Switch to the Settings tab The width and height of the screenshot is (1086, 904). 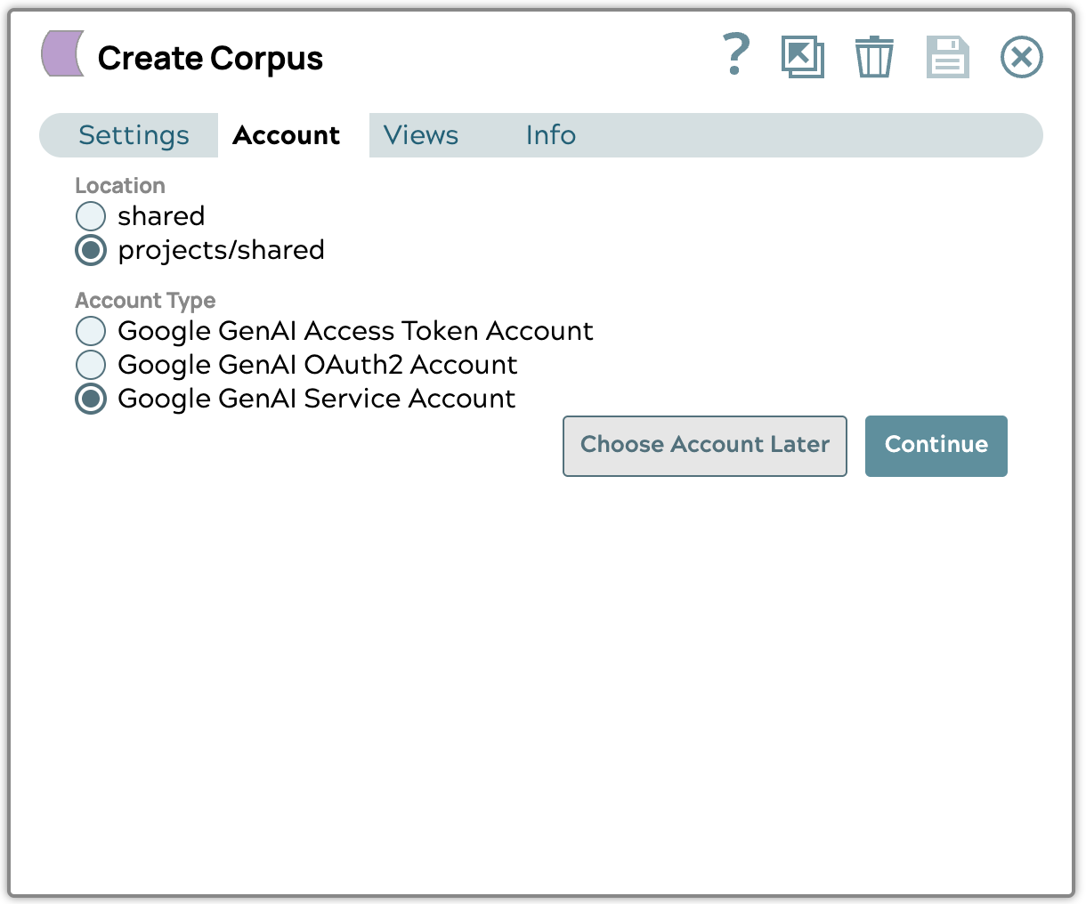click(134, 135)
